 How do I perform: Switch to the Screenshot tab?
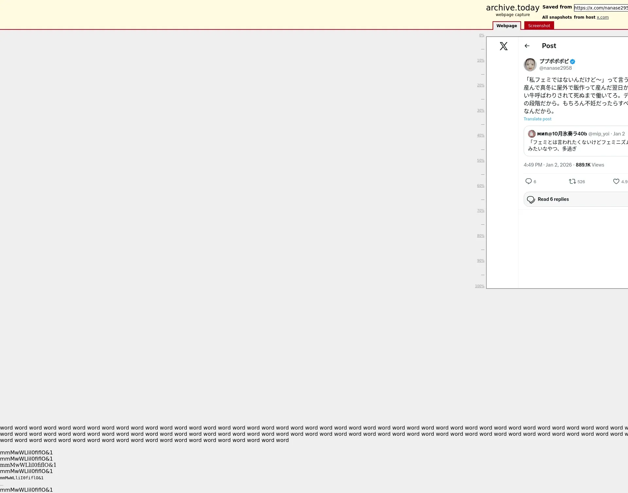539,26
